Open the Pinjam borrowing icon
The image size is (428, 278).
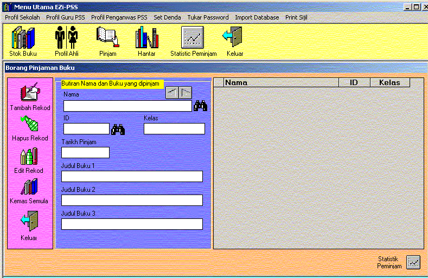pos(107,38)
